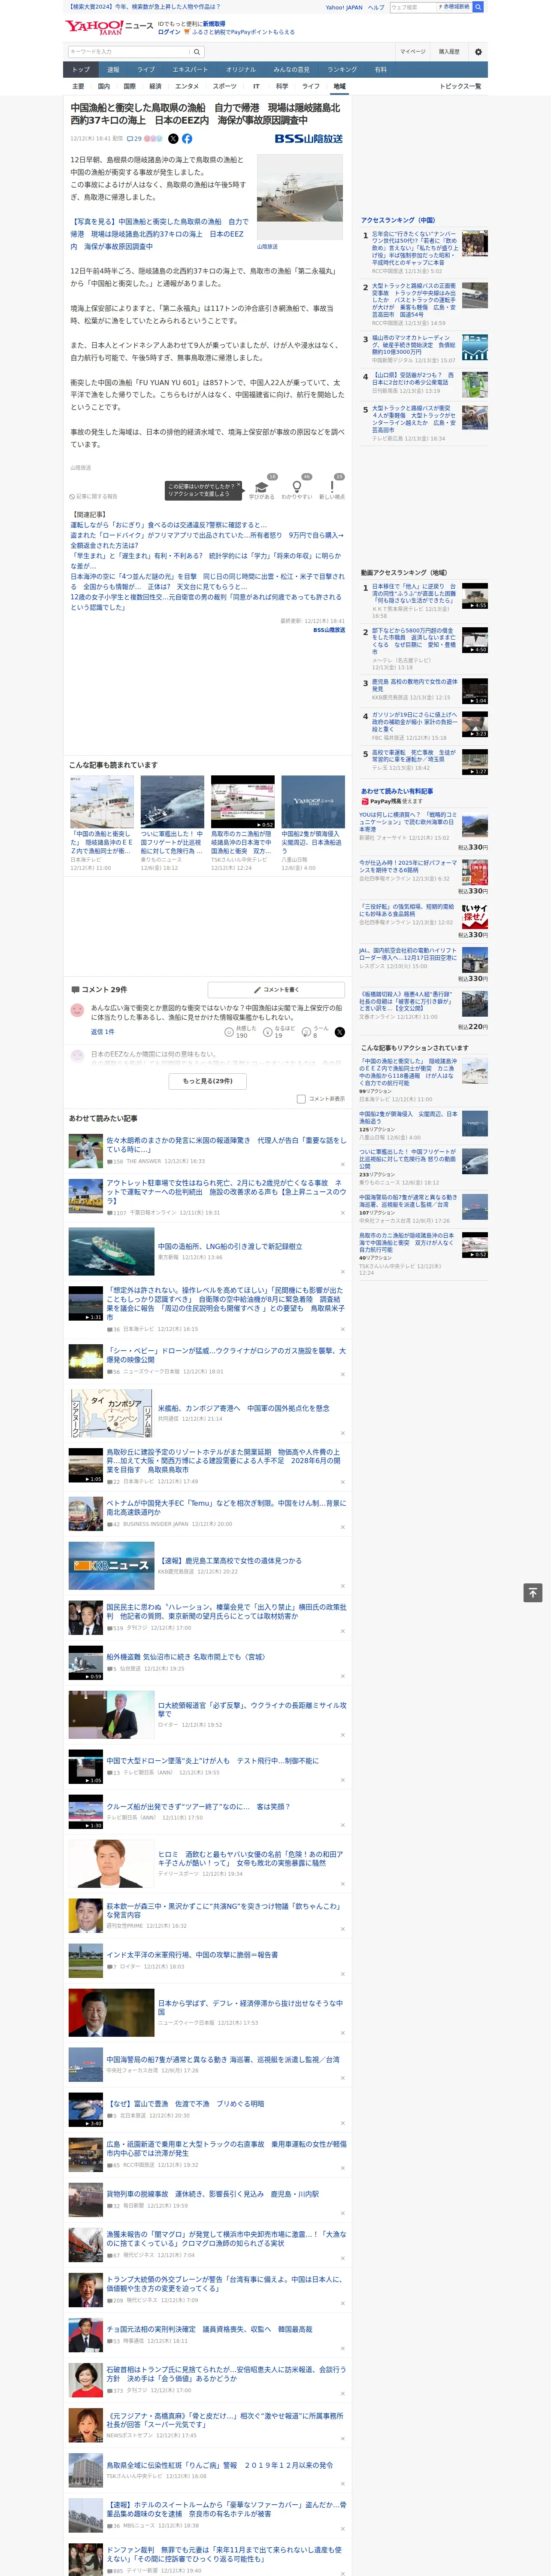551x2576 pixels.
Task: Click the うーん reaction on first comment
Action: click(x=307, y=1032)
